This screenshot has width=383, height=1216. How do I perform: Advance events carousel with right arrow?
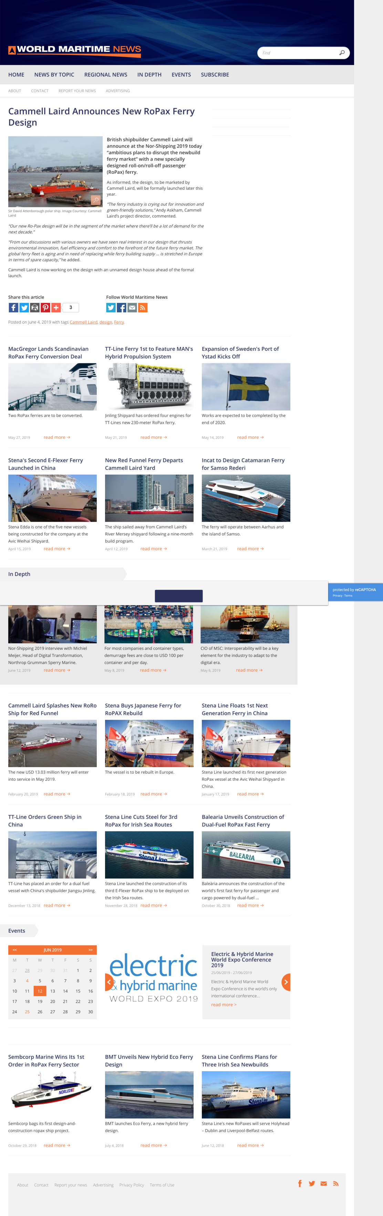click(x=286, y=982)
